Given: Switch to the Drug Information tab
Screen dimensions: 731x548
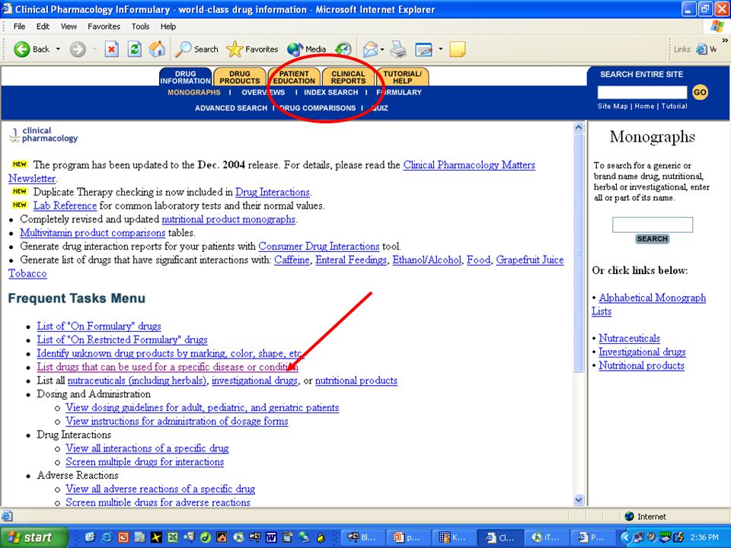Looking at the screenshot, I should tap(186, 77).
